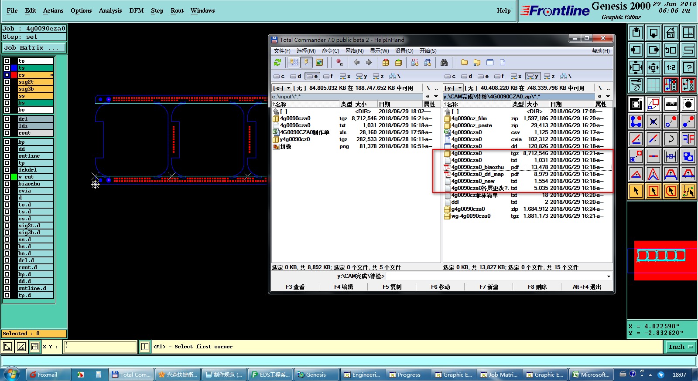
Task: Open the right panel [-y-] drive dropdown
Action: [x=453, y=88]
